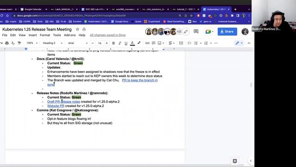
Task: Open the numbered list style dropdown arrow
Action: pyautogui.click(x=211, y=43)
